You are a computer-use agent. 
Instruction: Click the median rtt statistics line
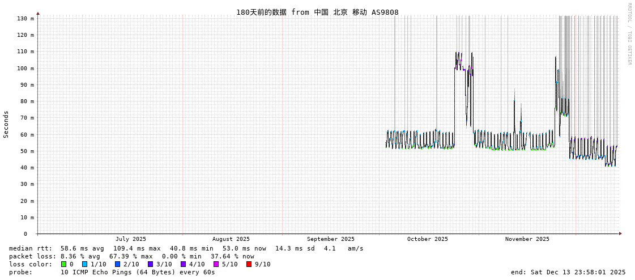pos(186,248)
